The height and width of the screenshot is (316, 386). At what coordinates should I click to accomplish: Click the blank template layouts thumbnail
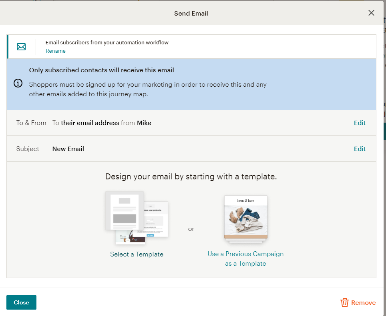(137, 218)
